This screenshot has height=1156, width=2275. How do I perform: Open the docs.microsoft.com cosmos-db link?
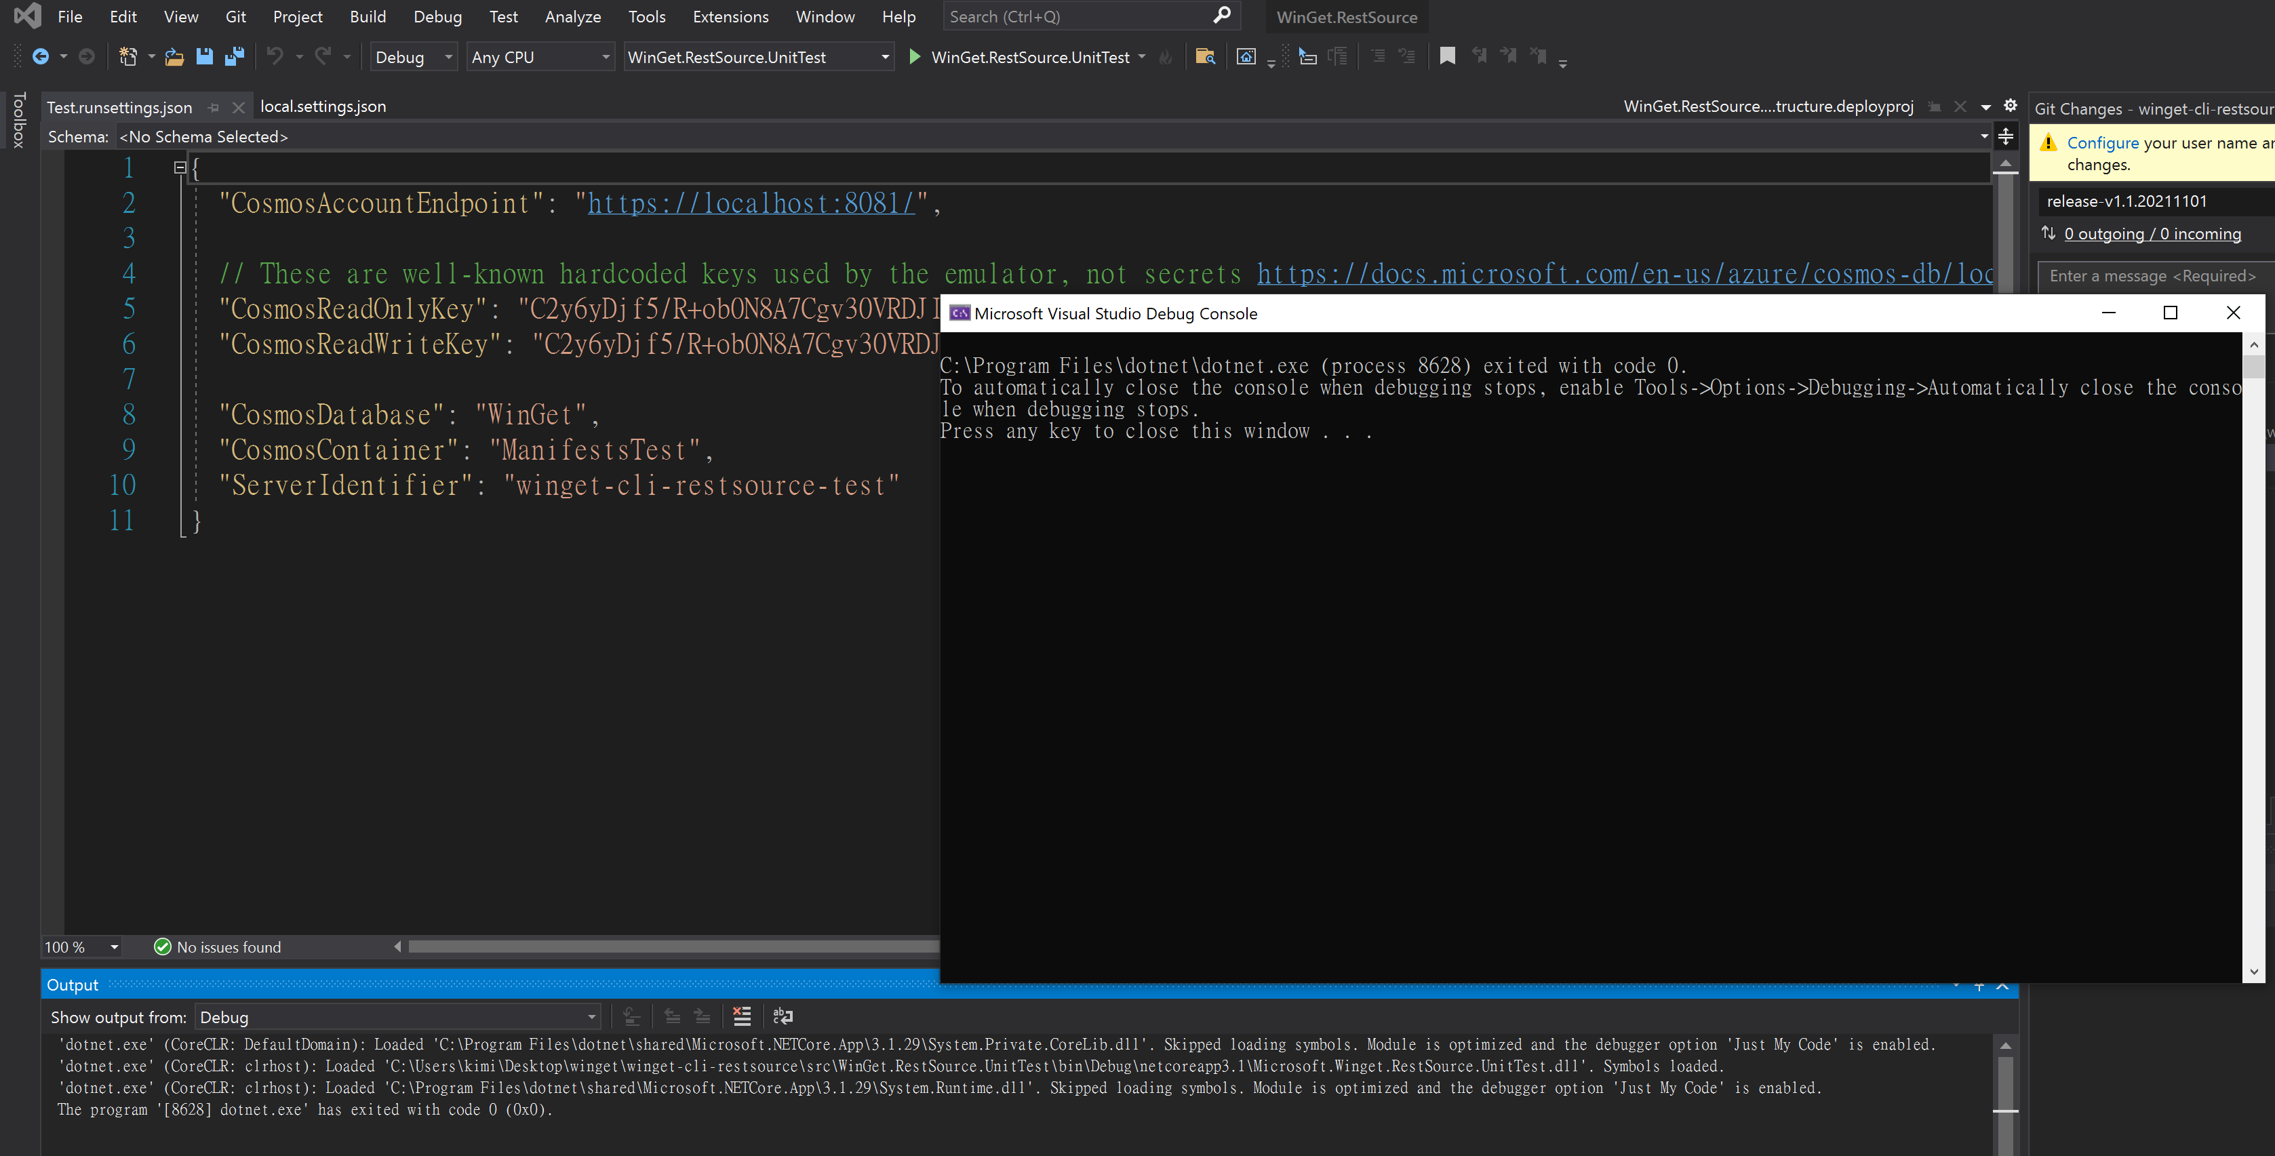1624,274
